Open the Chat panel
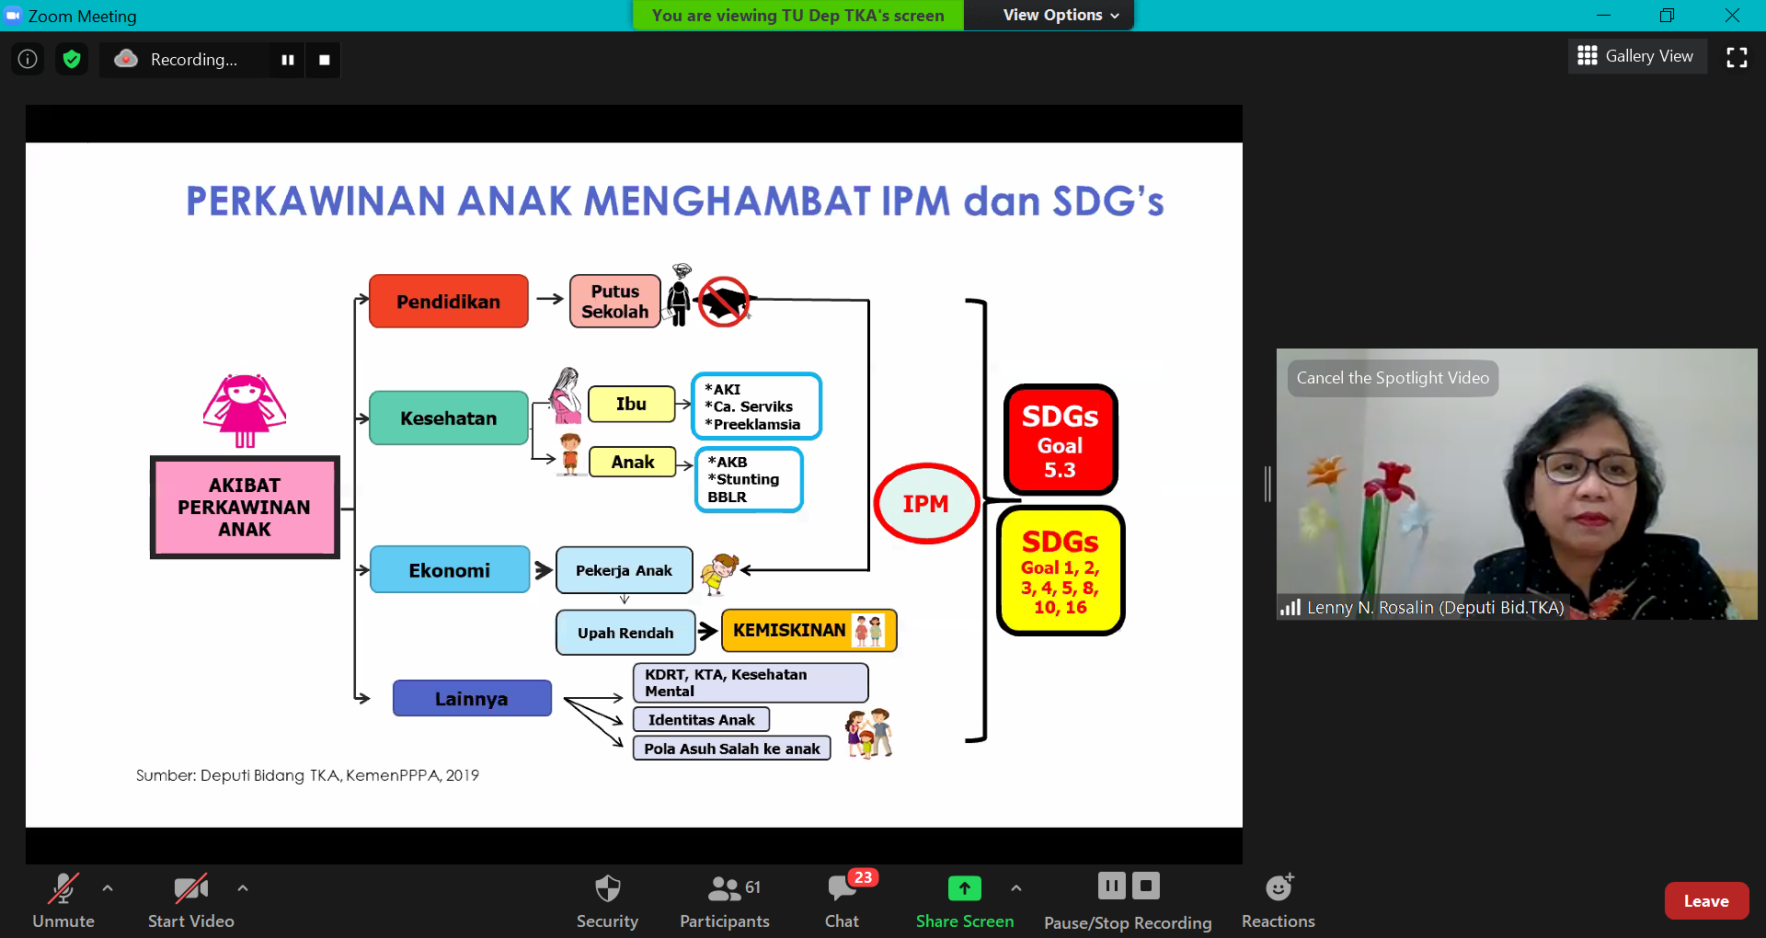This screenshot has height=938, width=1766. pyautogui.click(x=842, y=900)
